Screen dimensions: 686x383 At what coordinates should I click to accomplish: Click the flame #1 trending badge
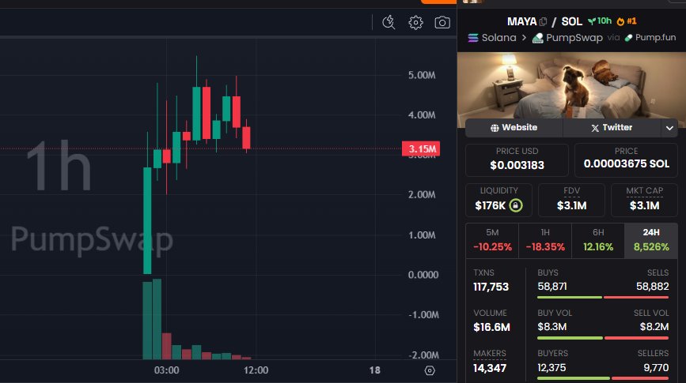pyautogui.click(x=627, y=21)
